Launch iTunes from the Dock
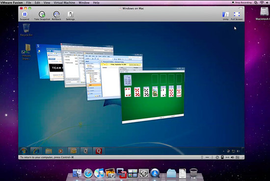The width and height of the screenshot is (270, 181). 99,173
